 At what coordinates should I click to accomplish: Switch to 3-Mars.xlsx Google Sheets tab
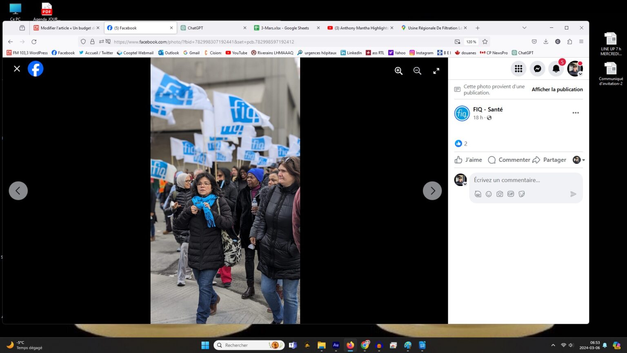pyautogui.click(x=285, y=28)
